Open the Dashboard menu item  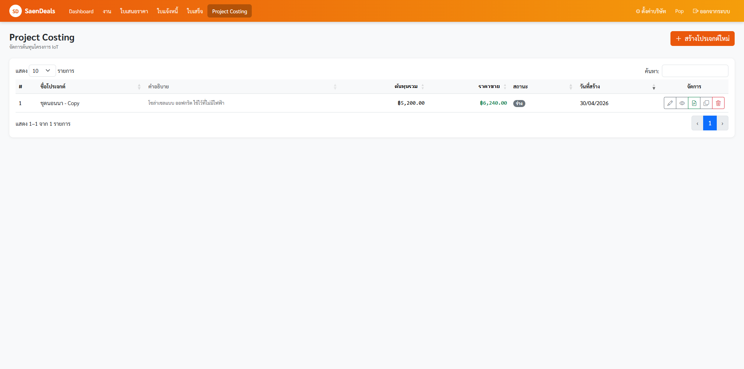(x=81, y=11)
